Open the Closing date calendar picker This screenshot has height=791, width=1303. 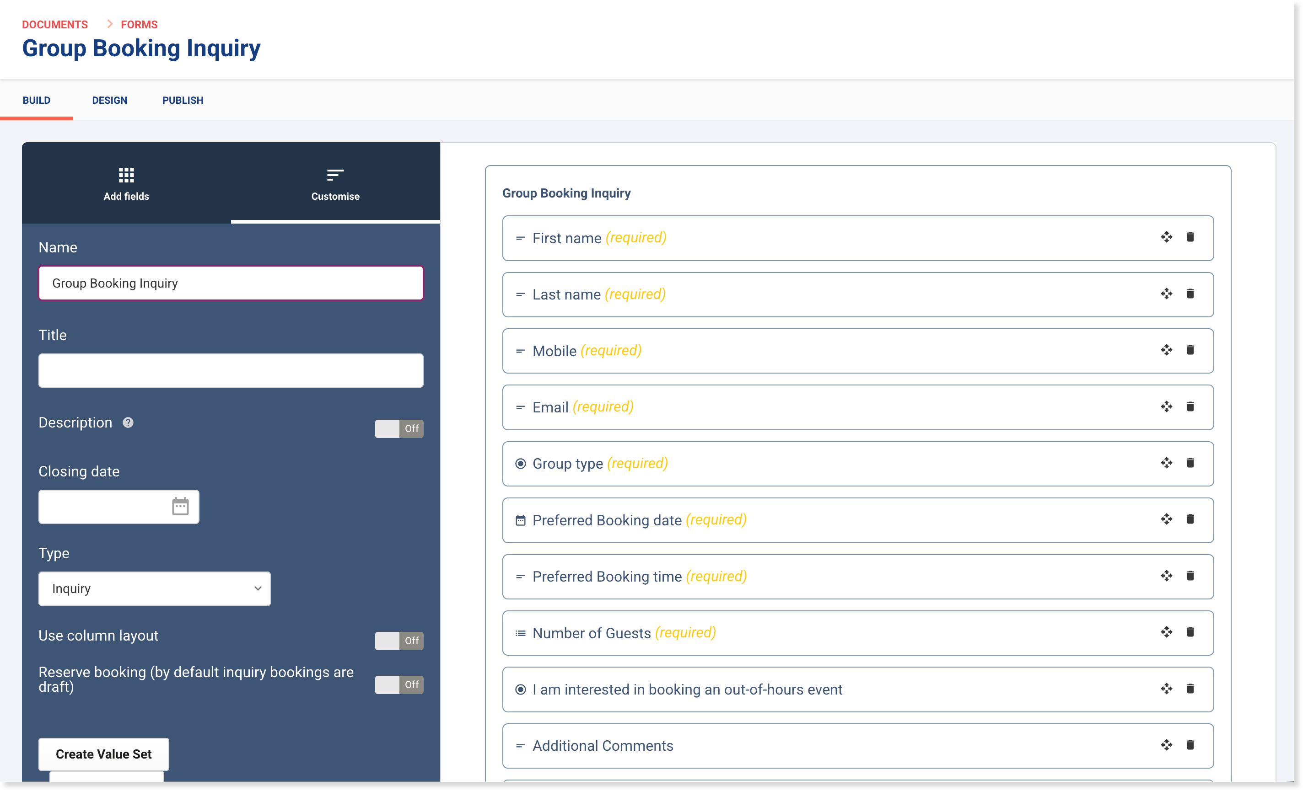(x=180, y=506)
